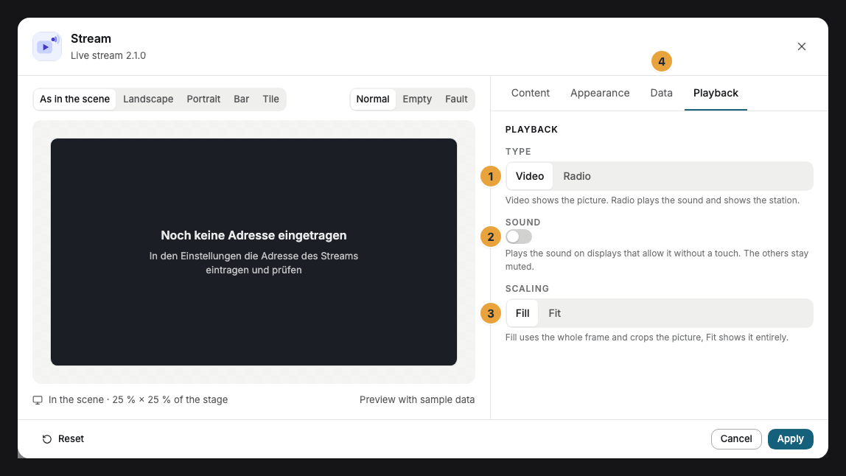
Task: Select Radio playback type
Action: [577, 177]
